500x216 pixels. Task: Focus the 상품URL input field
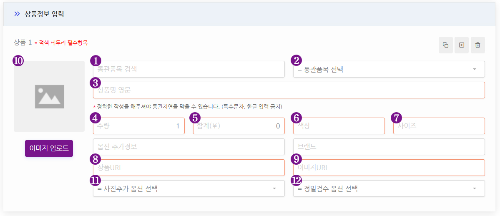pos(189,168)
